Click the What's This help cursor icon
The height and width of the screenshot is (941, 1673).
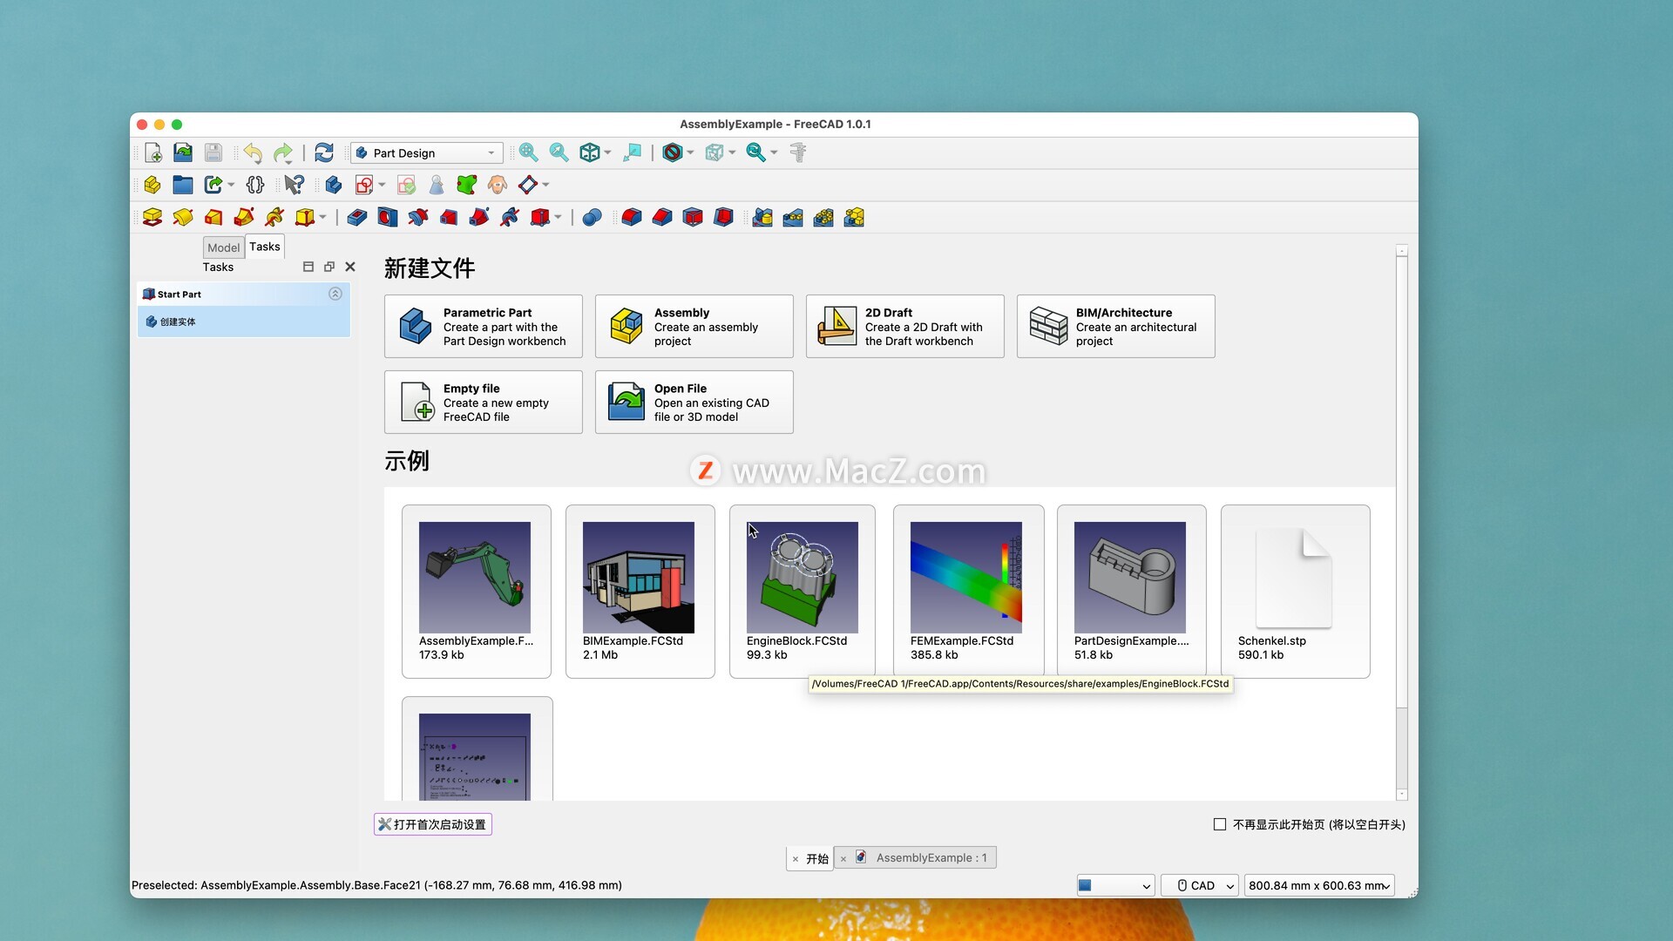pyautogui.click(x=295, y=185)
